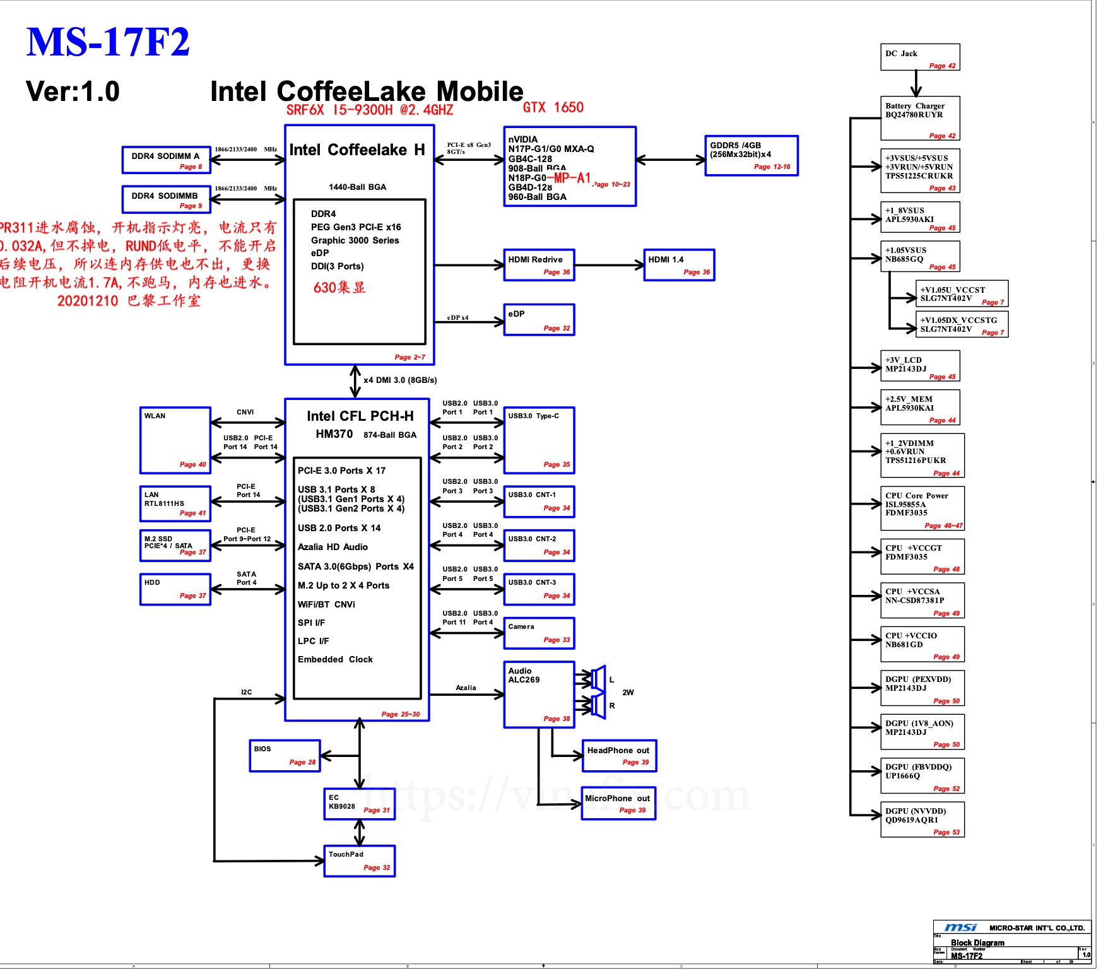
Task: Click the CPU +VCCIO NB681GD block
Action: (922, 644)
